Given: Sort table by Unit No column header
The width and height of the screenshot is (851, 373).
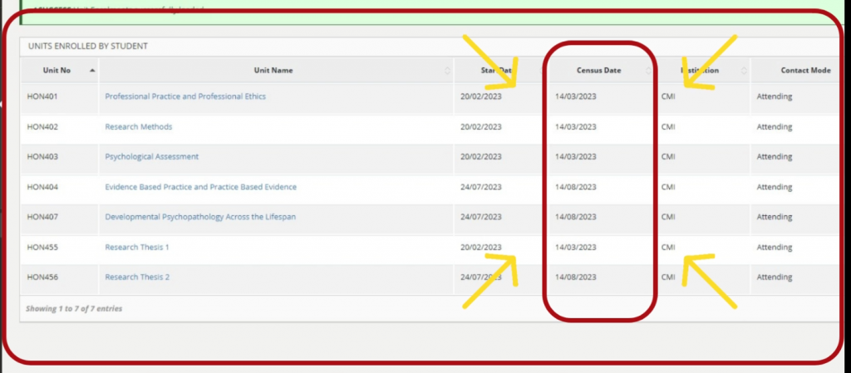Looking at the screenshot, I should 60,71.
